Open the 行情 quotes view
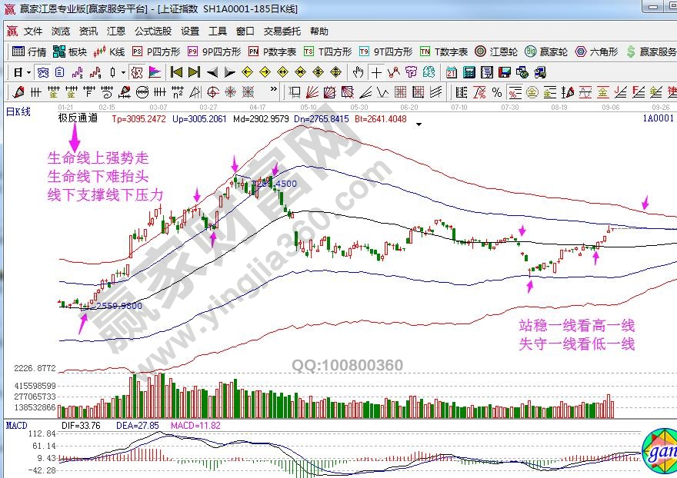This screenshot has height=478, width=677. 29,51
